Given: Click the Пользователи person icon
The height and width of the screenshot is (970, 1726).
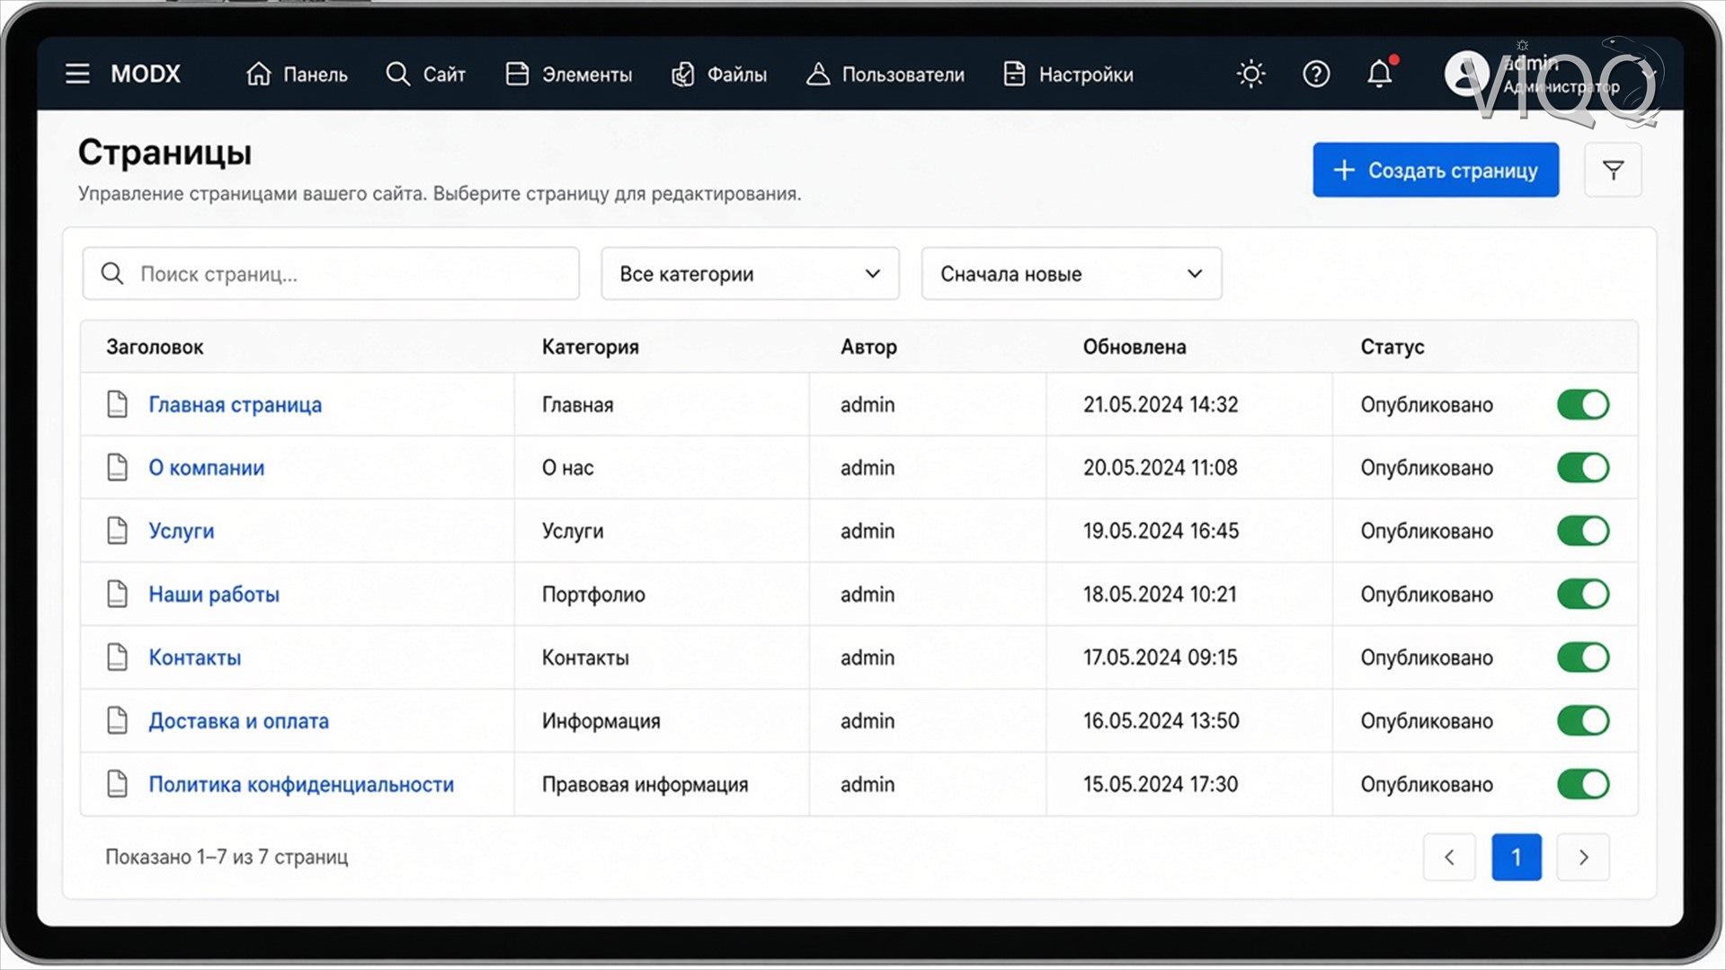Looking at the screenshot, I should point(817,74).
